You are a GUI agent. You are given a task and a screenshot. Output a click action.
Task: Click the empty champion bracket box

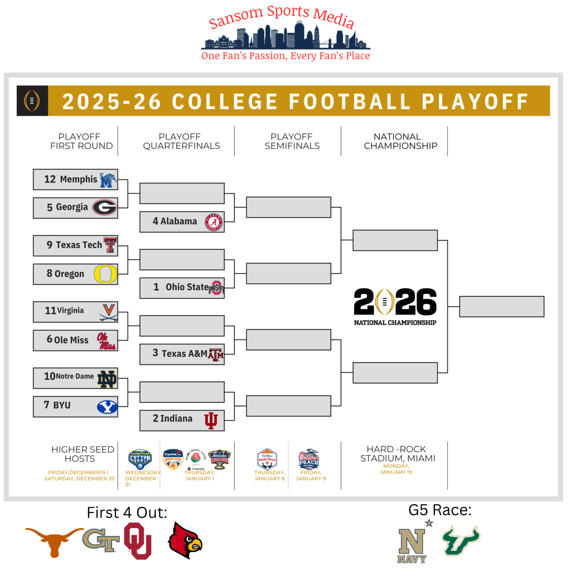(501, 307)
